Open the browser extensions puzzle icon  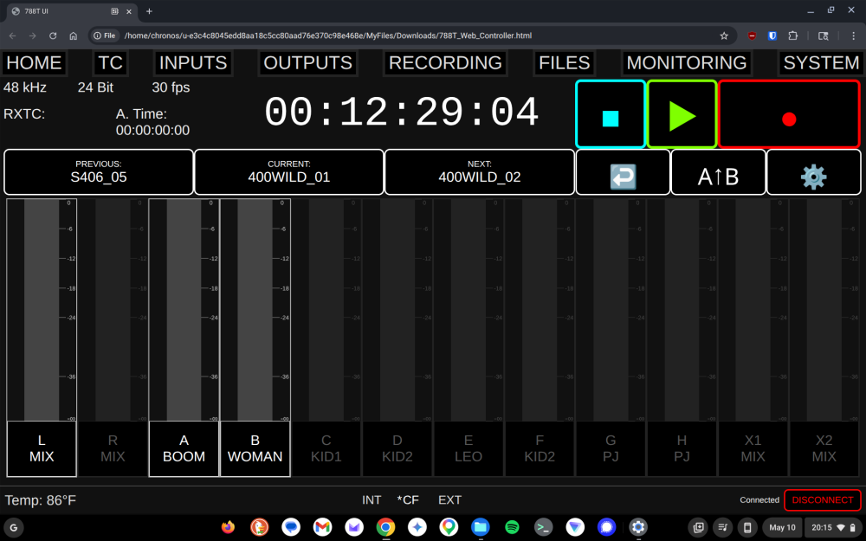[x=792, y=35]
